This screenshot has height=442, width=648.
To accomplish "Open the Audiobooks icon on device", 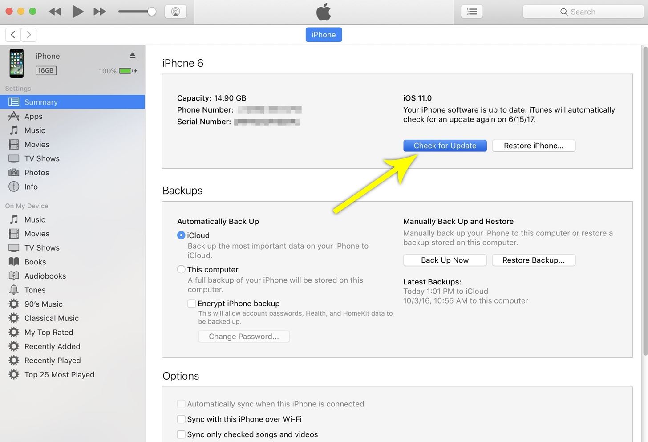I will (x=14, y=276).
